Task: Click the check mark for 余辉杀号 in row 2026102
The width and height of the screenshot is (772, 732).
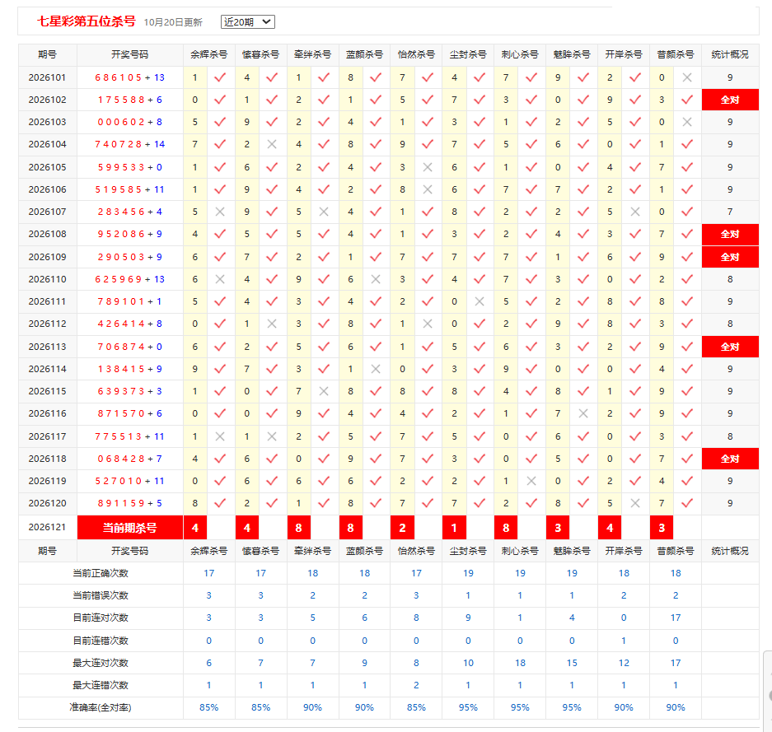Action: (220, 100)
